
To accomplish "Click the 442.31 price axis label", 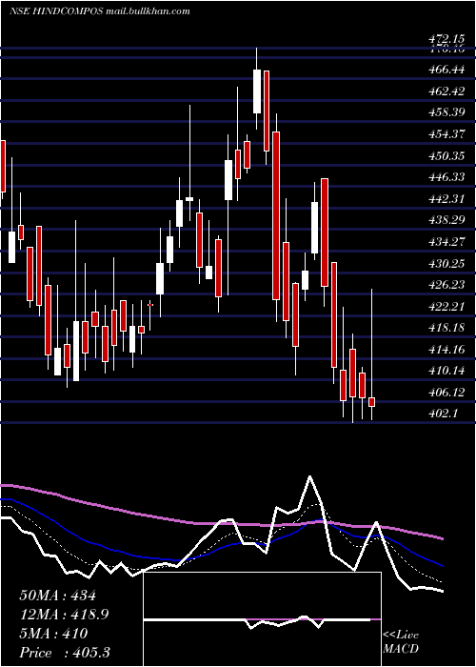I will click(x=446, y=198).
